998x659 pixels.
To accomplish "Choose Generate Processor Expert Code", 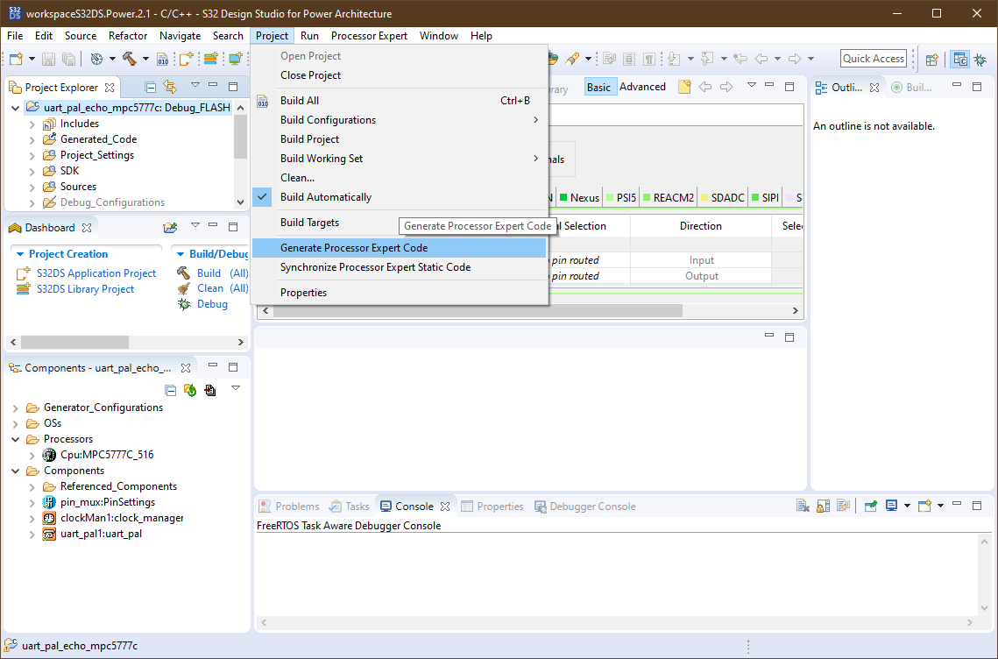I will tap(353, 248).
